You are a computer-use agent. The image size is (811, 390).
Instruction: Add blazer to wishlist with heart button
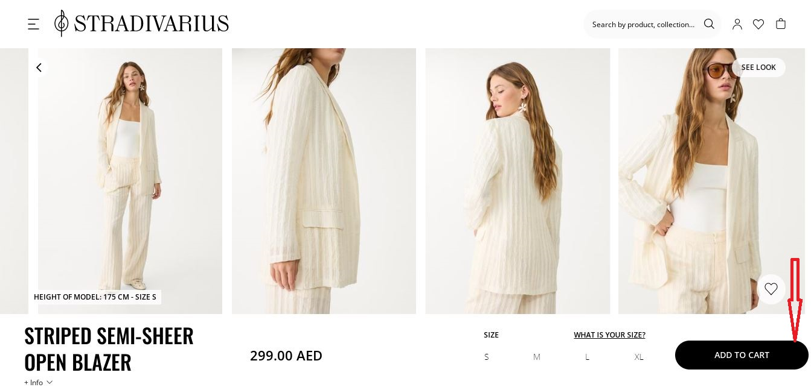point(771,289)
